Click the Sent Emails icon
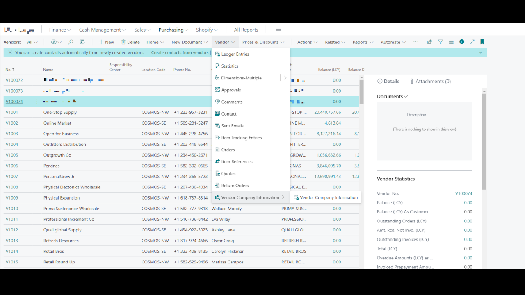This screenshot has width=525, height=295. pyautogui.click(x=217, y=126)
